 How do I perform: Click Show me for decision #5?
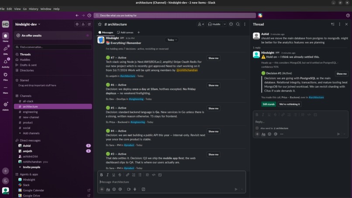coord(213,108)
